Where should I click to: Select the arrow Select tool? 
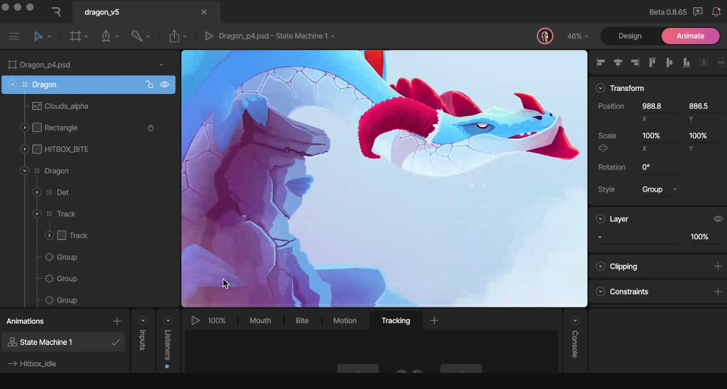pyautogui.click(x=38, y=36)
